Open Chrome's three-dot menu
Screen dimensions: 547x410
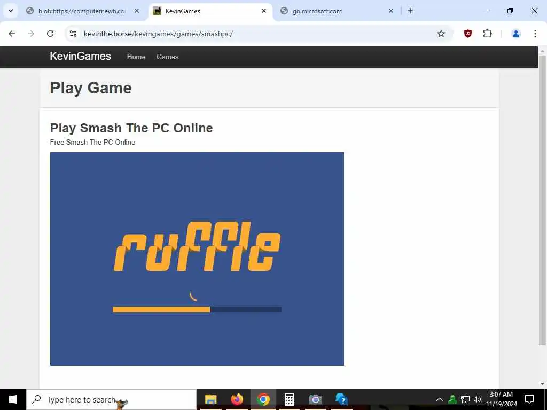tap(535, 34)
